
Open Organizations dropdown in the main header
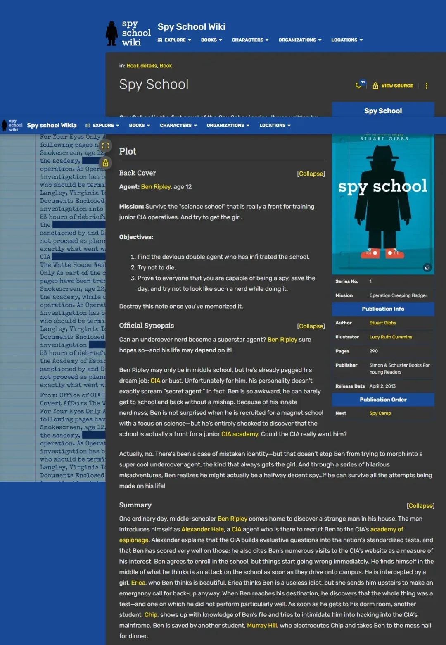pyautogui.click(x=300, y=40)
